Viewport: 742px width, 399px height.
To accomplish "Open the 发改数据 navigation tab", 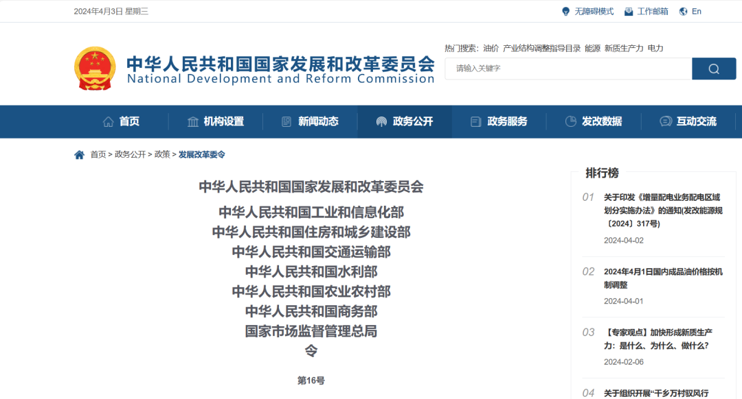I will coord(594,121).
